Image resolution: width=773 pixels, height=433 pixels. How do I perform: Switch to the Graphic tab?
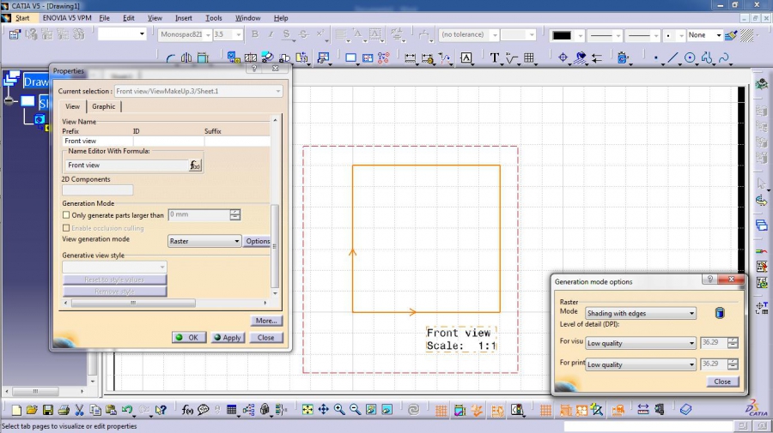click(x=104, y=106)
